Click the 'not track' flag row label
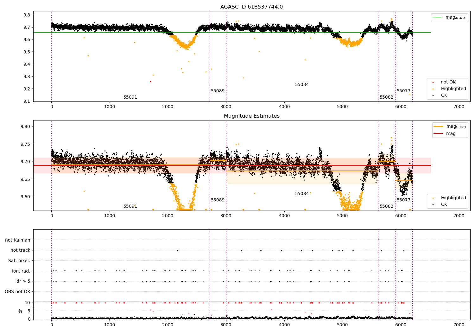This screenshot has width=475, height=332. (x=20, y=250)
